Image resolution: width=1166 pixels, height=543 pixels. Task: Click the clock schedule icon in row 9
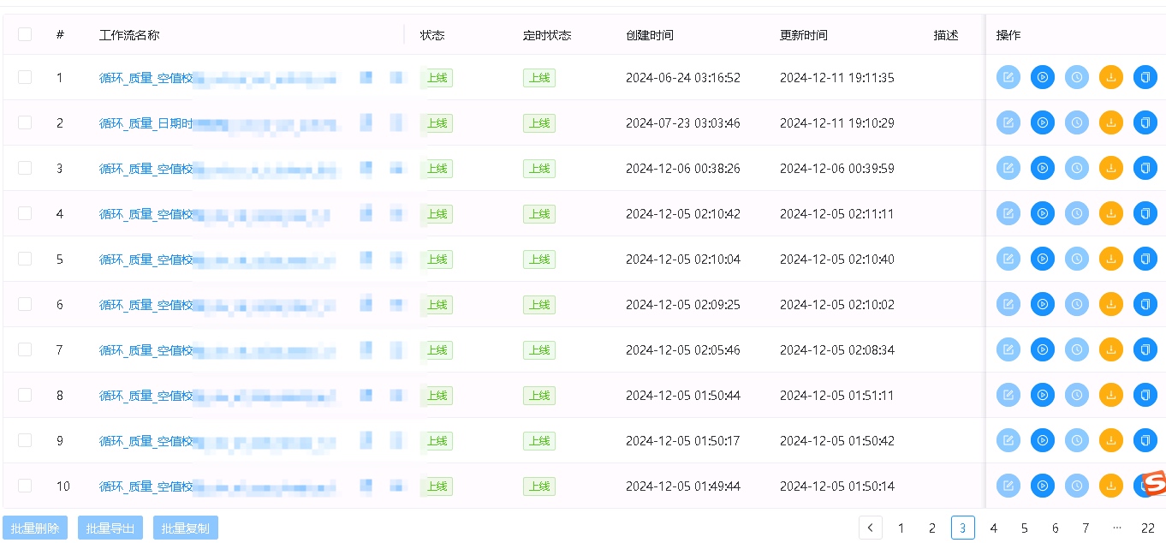pyautogui.click(x=1076, y=441)
